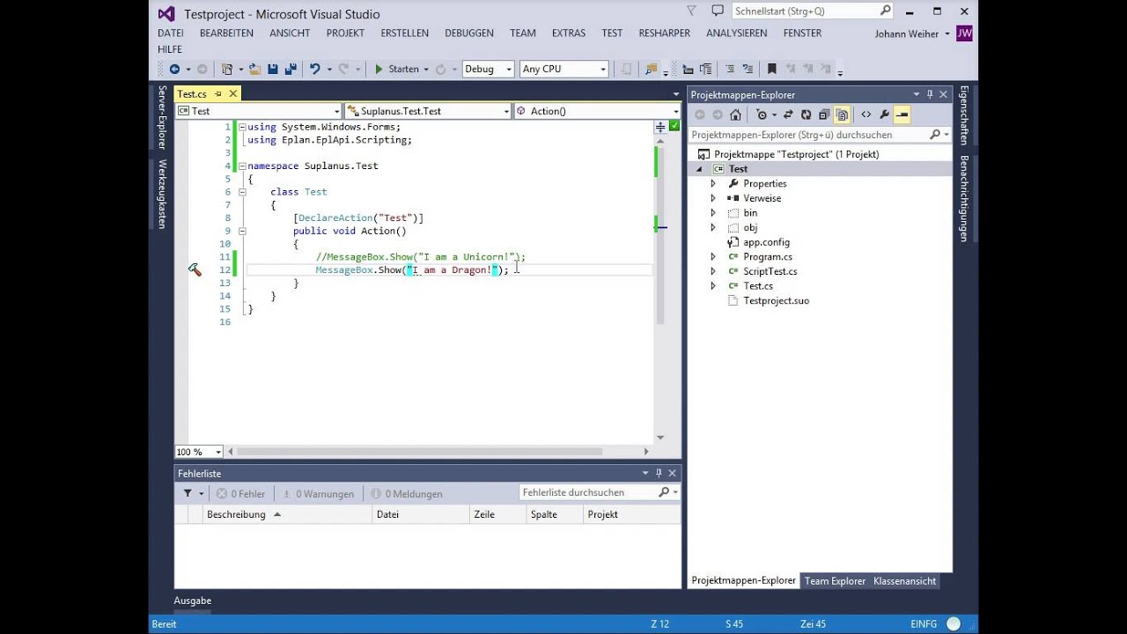Open the Eigenschaften side tab
The image size is (1127, 634).
click(x=964, y=114)
